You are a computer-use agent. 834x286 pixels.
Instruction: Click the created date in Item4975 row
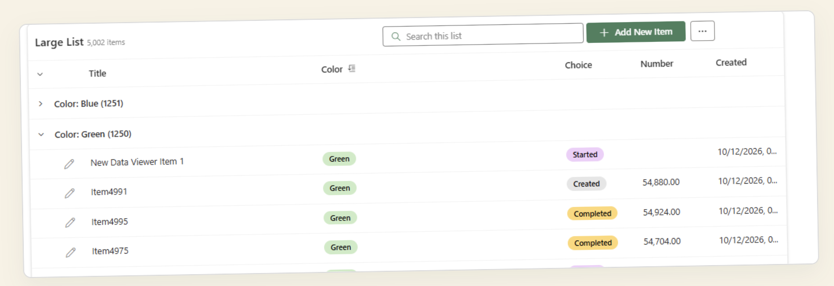tap(749, 240)
